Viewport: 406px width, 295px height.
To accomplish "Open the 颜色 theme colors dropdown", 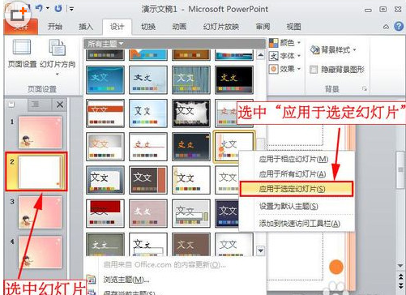I will click(285, 42).
